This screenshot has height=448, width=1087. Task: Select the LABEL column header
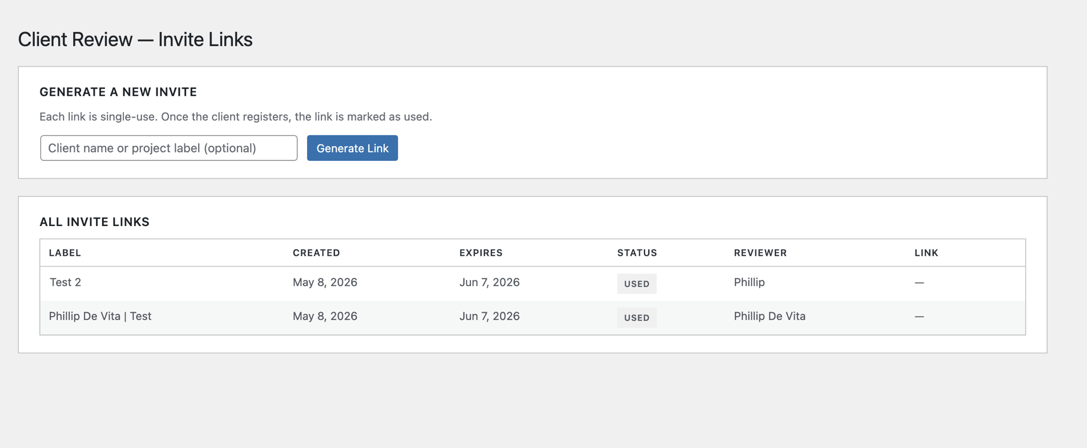click(x=65, y=253)
